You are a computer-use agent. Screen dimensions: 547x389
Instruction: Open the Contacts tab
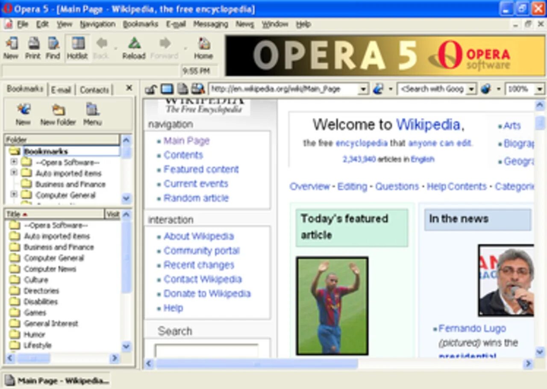pyautogui.click(x=94, y=89)
